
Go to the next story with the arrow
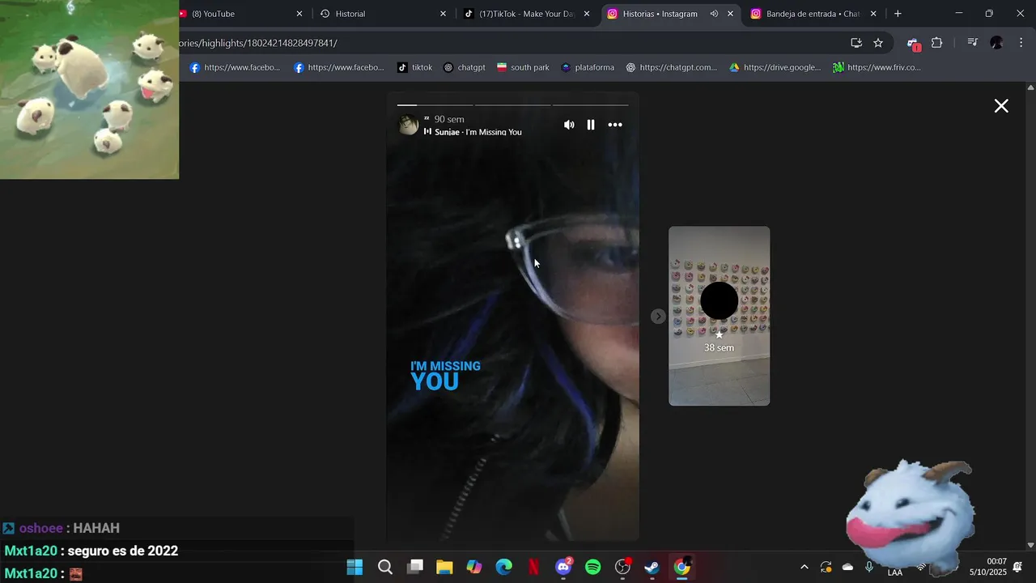coord(658,317)
